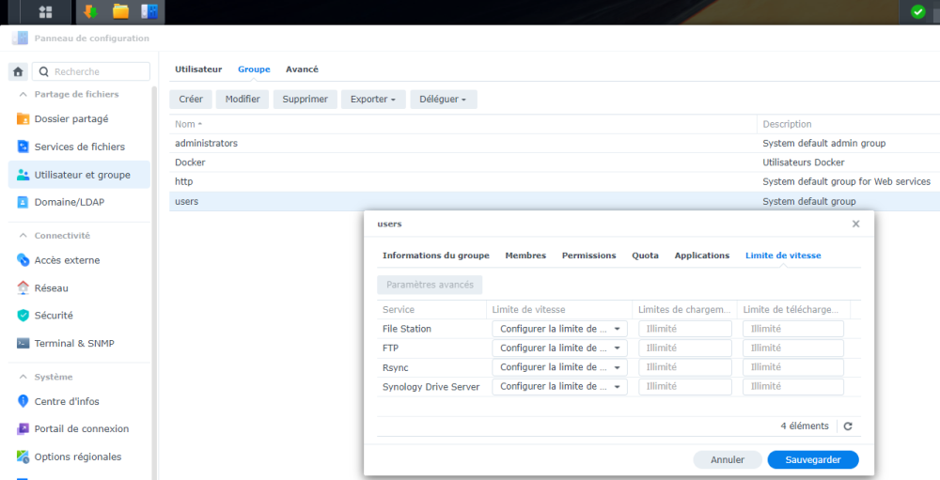Open Dossier partagé in the sidebar

pyautogui.click(x=70, y=119)
